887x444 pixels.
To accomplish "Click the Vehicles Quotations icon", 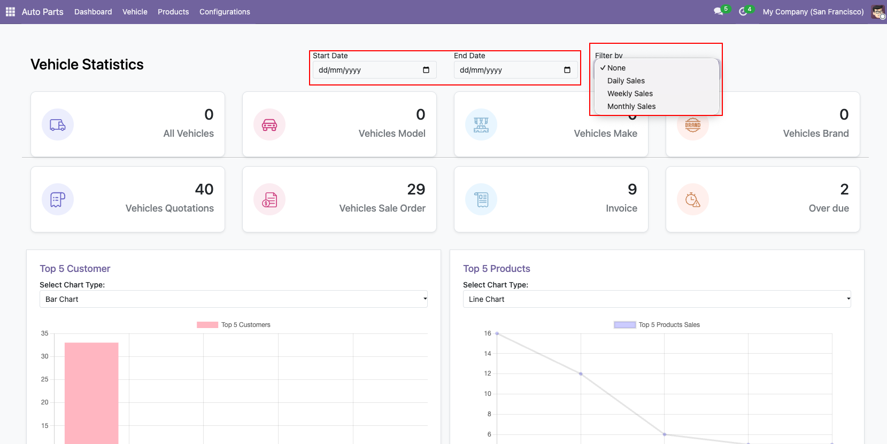I will (58, 200).
